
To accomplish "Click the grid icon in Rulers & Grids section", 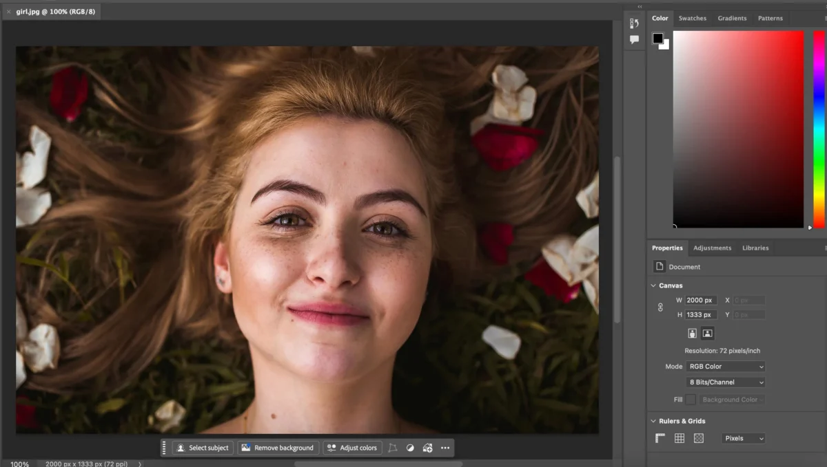I will click(x=680, y=438).
